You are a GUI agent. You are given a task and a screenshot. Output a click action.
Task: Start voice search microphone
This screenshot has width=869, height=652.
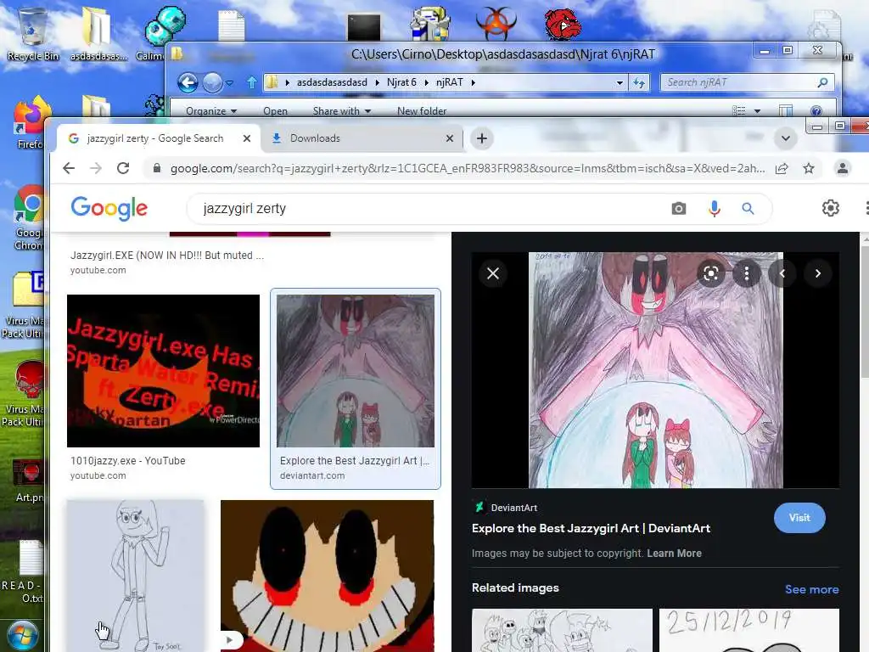tap(714, 209)
